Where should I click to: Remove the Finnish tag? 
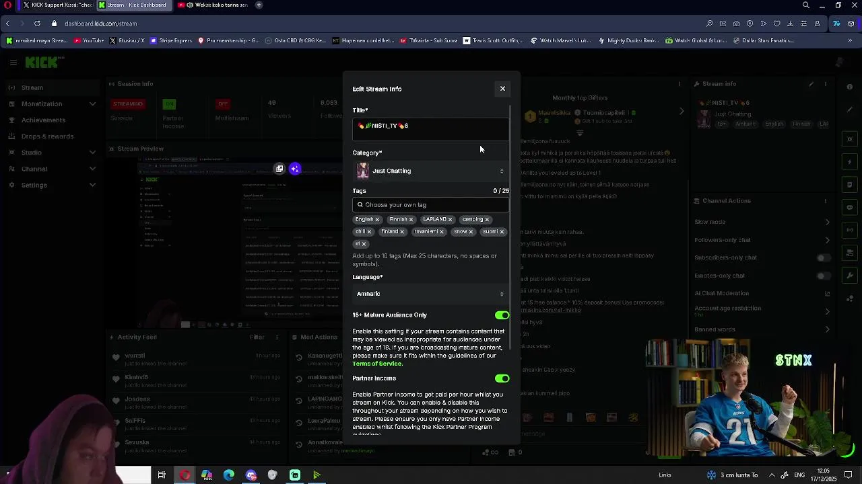click(x=411, y=220)
